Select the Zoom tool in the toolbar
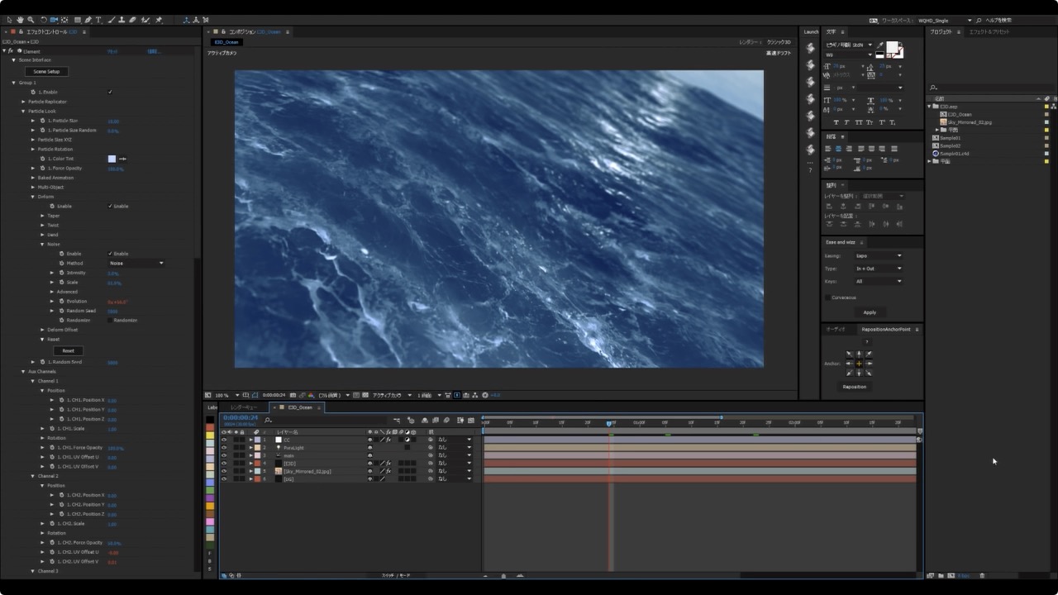The image size is (1058, 595). pos(31,20)
